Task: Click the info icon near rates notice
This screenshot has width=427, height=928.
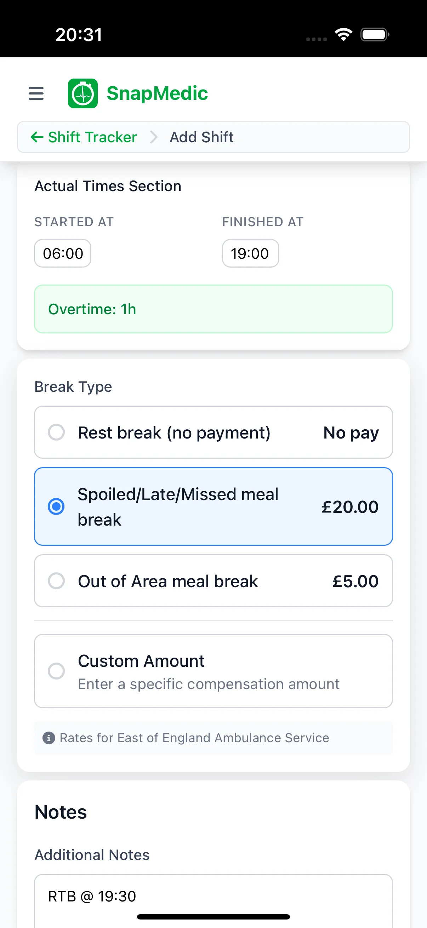Action: tap(49, 738)
